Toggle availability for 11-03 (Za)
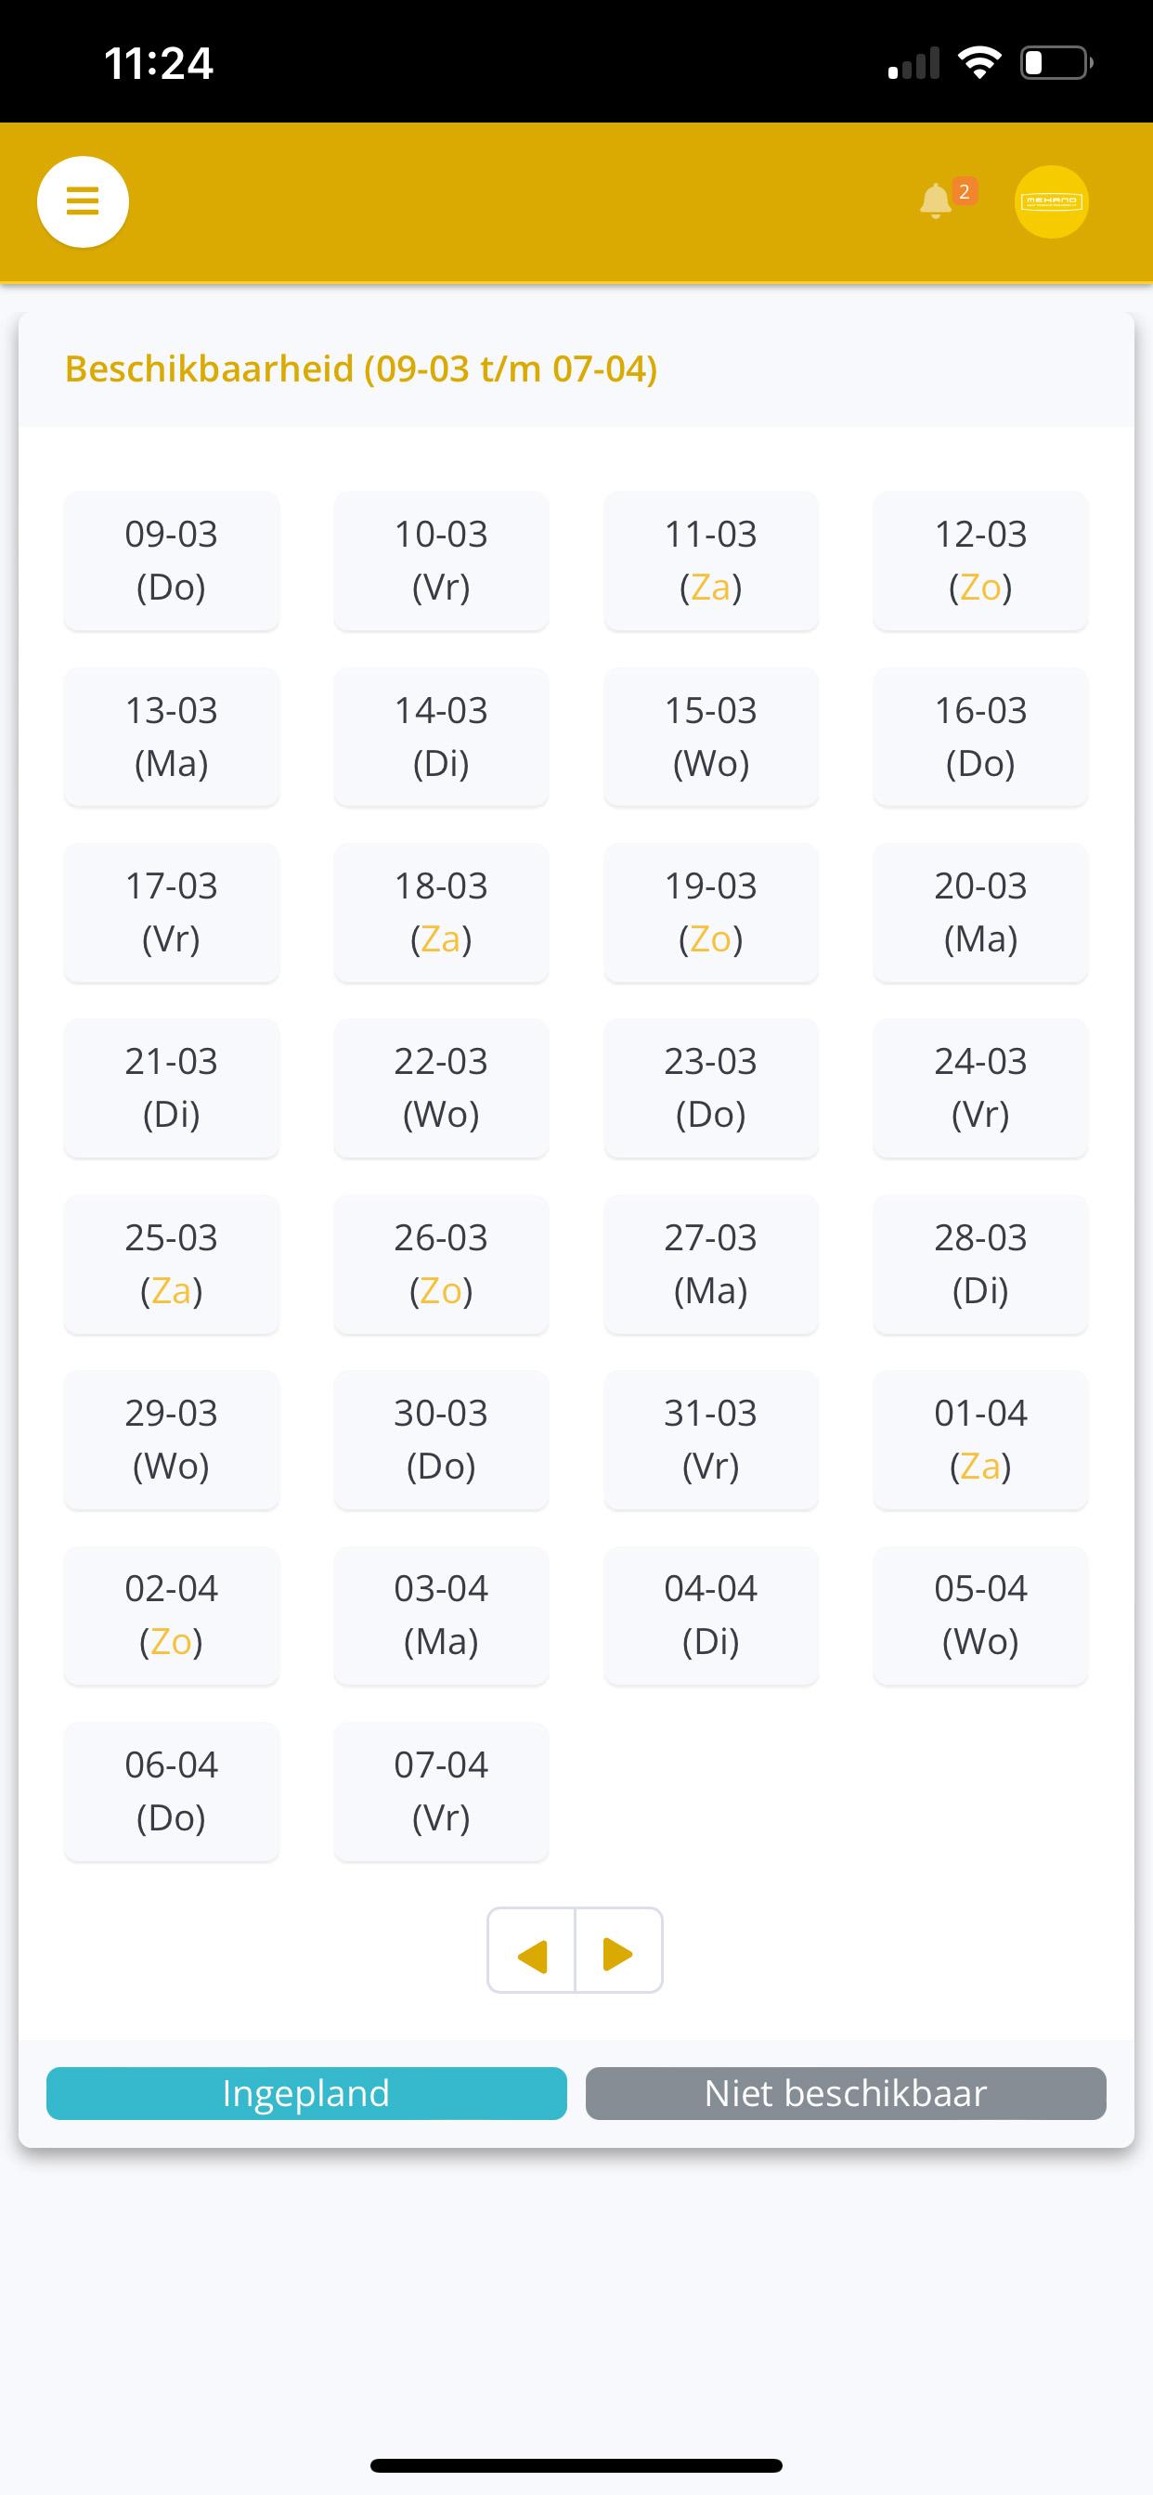The width and height of the screenshot is (1153, 2495). pyautogui.click(x=711, y=561)
